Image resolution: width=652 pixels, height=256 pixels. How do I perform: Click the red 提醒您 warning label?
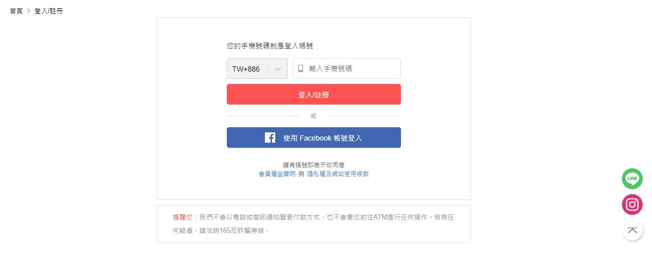pyautogui.click(x=182, y=217)
